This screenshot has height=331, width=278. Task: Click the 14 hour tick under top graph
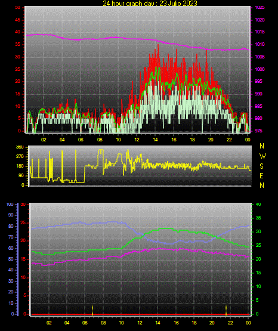(x=155, y=140)
